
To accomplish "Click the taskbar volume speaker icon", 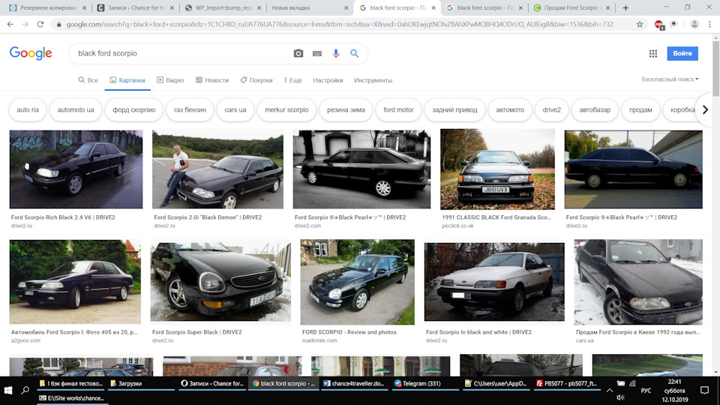I will (x=620, y=397).
